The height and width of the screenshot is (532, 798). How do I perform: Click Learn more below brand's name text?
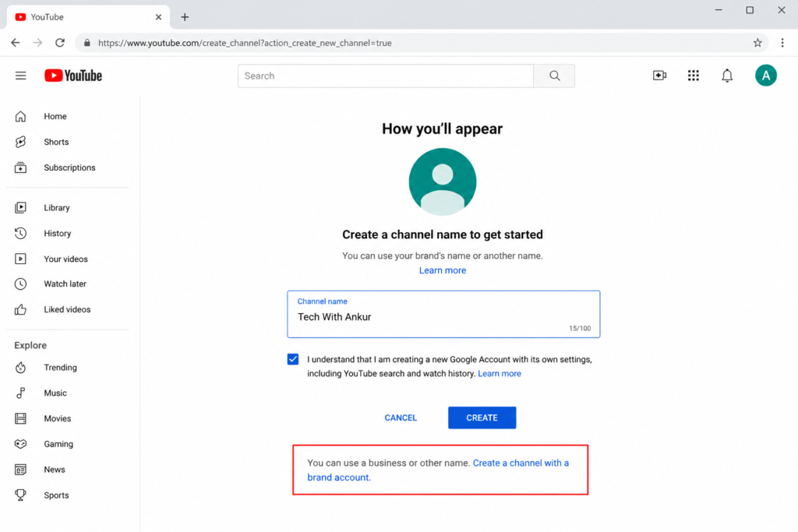coord(443,270)
